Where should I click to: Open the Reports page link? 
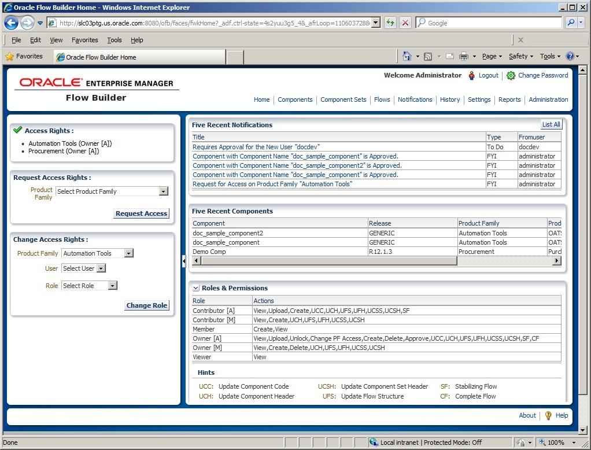509,99
